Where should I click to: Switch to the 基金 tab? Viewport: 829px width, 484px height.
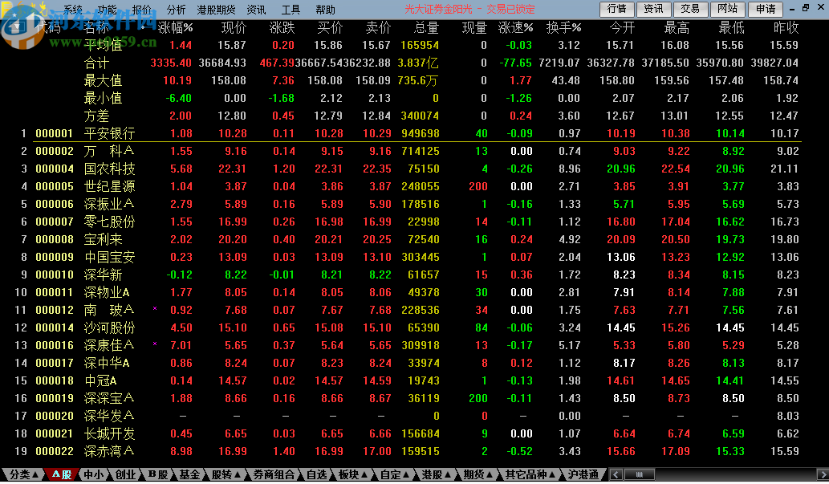click(189, 474)
